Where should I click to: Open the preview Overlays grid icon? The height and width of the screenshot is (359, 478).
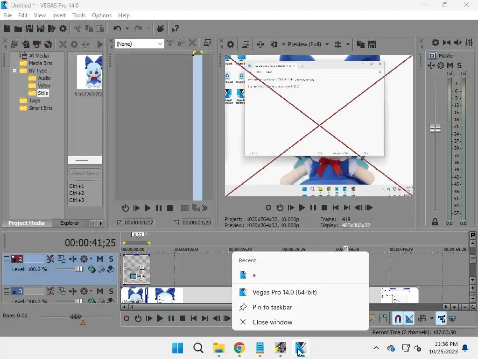click(x=338, y=44)
